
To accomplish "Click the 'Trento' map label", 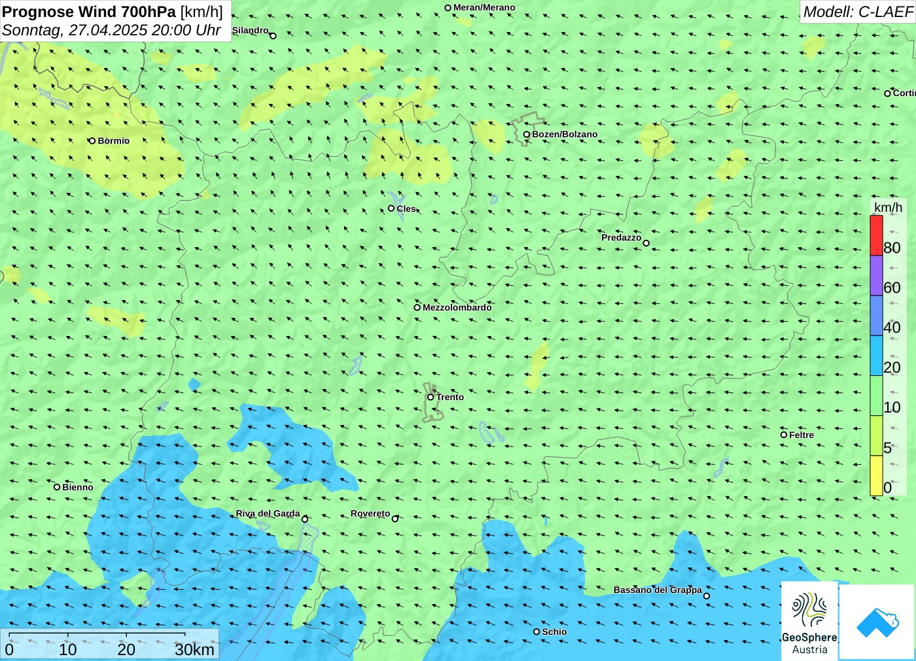I will [450, 397].
